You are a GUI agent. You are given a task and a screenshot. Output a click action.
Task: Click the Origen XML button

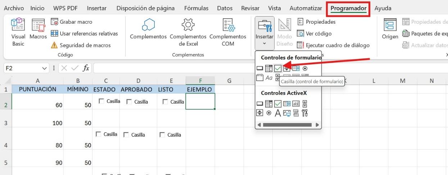coord(390,29)
